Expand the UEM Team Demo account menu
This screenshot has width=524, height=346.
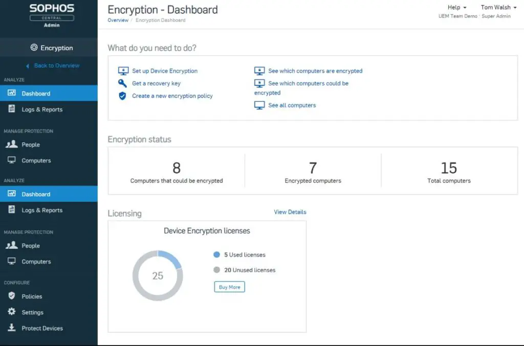click(x=457, y=16)
